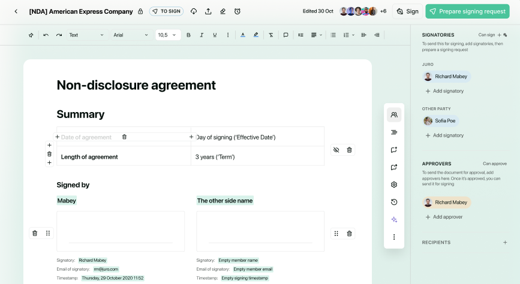Toggle visibility of the summary table

point(336,150)
